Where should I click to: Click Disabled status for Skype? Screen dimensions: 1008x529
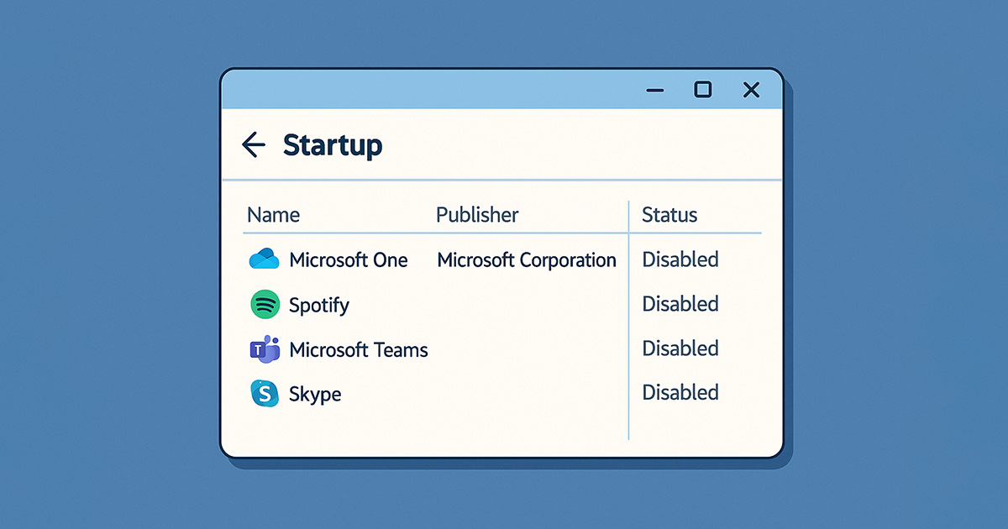(x=680, y=392)
